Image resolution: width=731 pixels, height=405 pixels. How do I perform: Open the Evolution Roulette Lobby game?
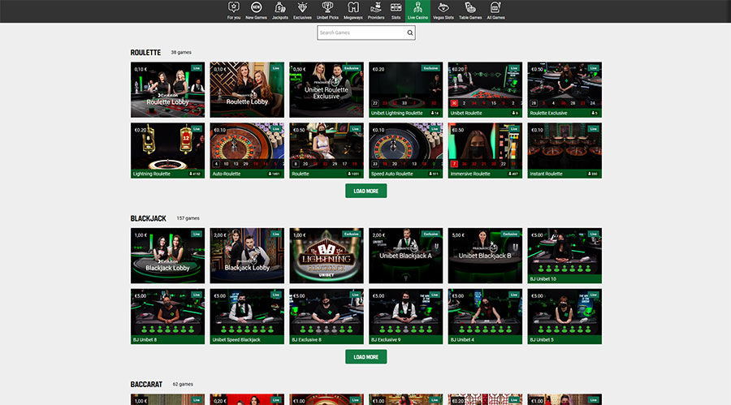click(x=167, y=89)
